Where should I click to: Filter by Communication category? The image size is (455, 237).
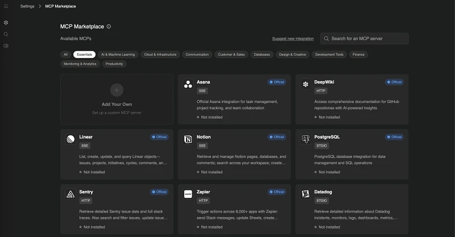pos(197,55)
